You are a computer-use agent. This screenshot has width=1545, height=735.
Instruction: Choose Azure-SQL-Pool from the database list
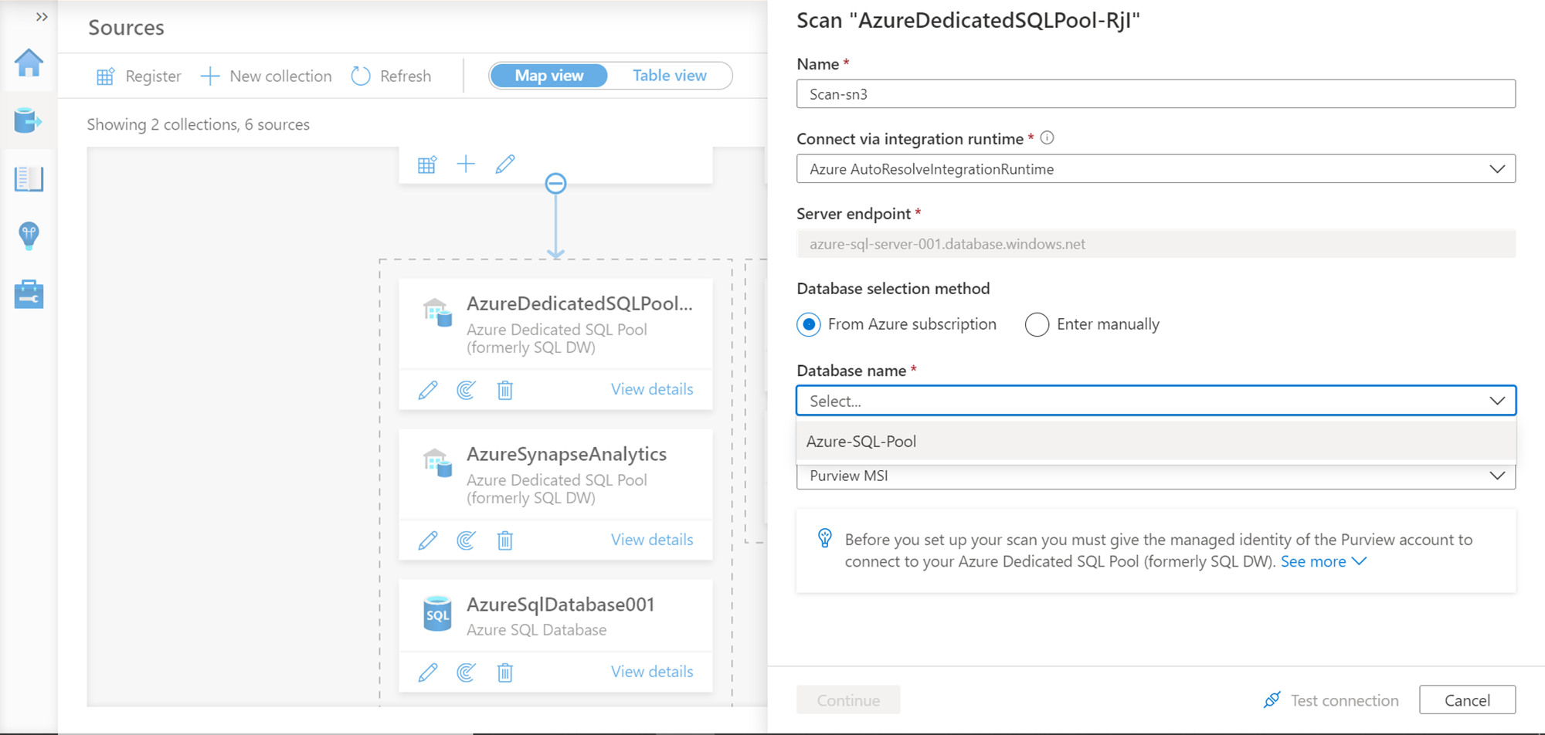pyautogui.click(x=861, y=442)
